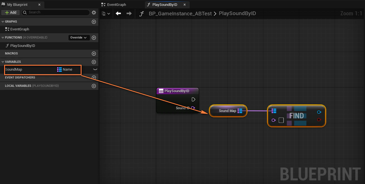Collapse the FUNCTIONS section
The height and width of the screenshot is (184, 365).
tap(3, 38)
